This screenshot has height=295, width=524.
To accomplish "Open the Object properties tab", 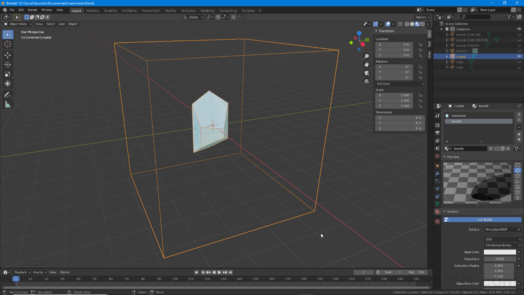I will 437,166.
